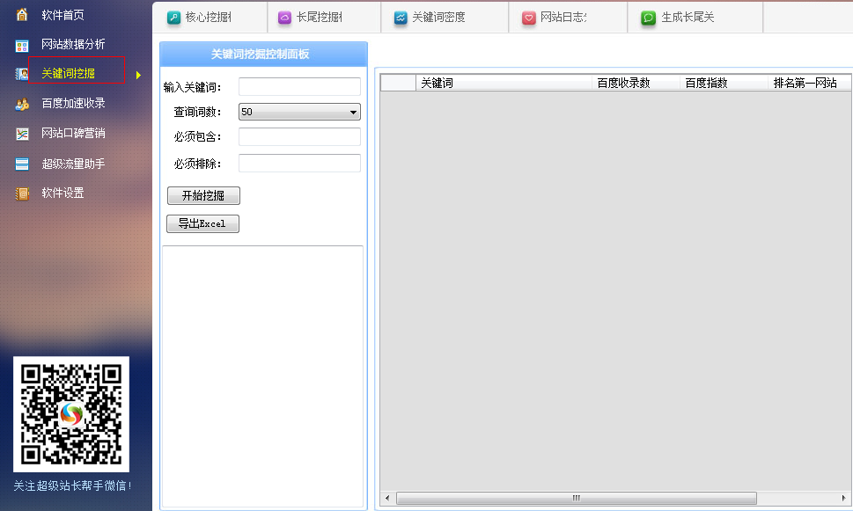Click the 网站数据分析 sidebar icon
Screen dimensions: 853x511
tap(22, 46)
